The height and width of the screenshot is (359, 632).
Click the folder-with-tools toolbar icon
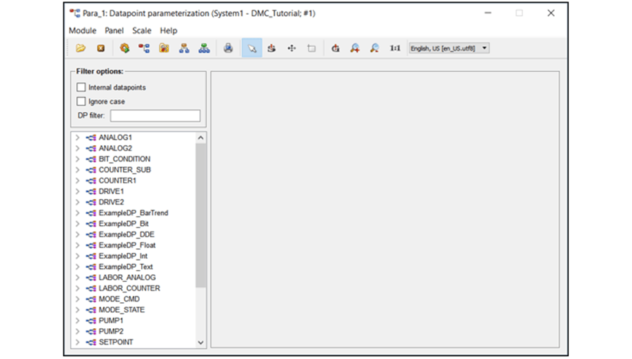[x=164, y=48]
